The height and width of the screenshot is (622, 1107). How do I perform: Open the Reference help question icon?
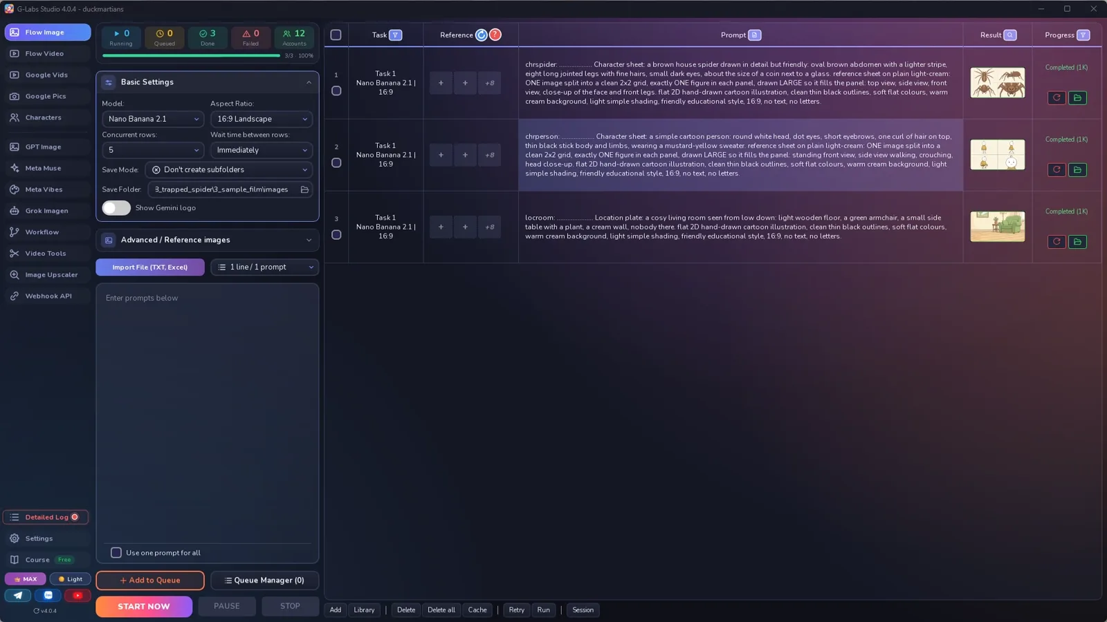pos(495,35)
